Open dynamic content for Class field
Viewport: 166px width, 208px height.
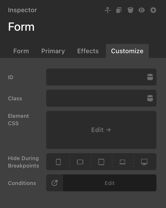(x=150, y=98)
